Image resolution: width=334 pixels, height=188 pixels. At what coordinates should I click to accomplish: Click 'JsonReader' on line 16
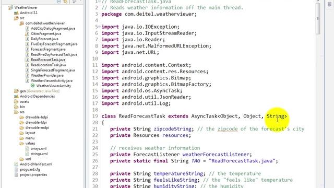click(174, 97)
